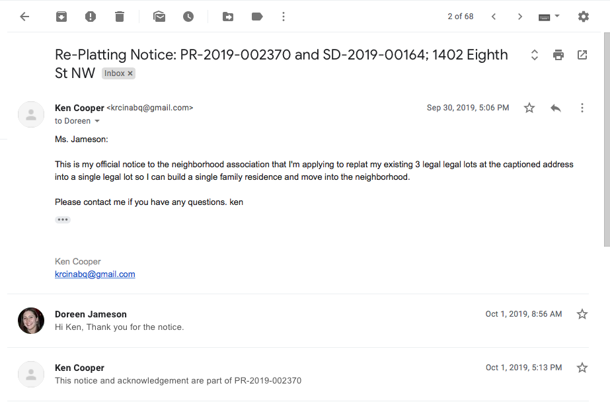Show trimmed content ellipsis
Screen dimensions: 610x404
[x=63, y=220]
